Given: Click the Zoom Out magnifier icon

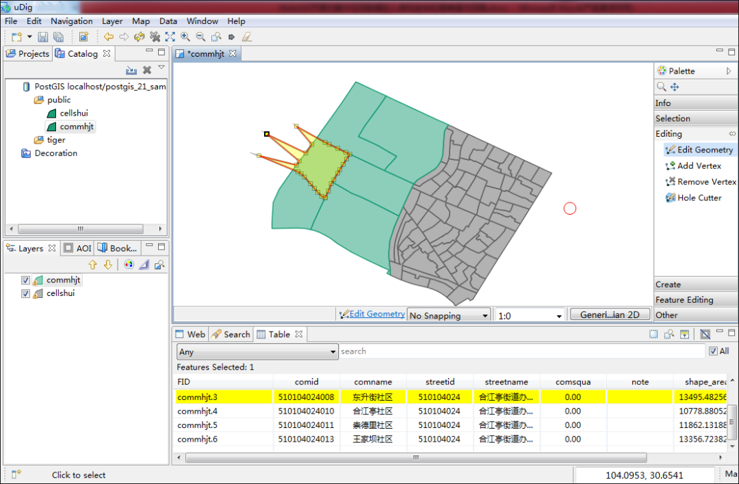Looking at the screenshot, I should point(200,37).
